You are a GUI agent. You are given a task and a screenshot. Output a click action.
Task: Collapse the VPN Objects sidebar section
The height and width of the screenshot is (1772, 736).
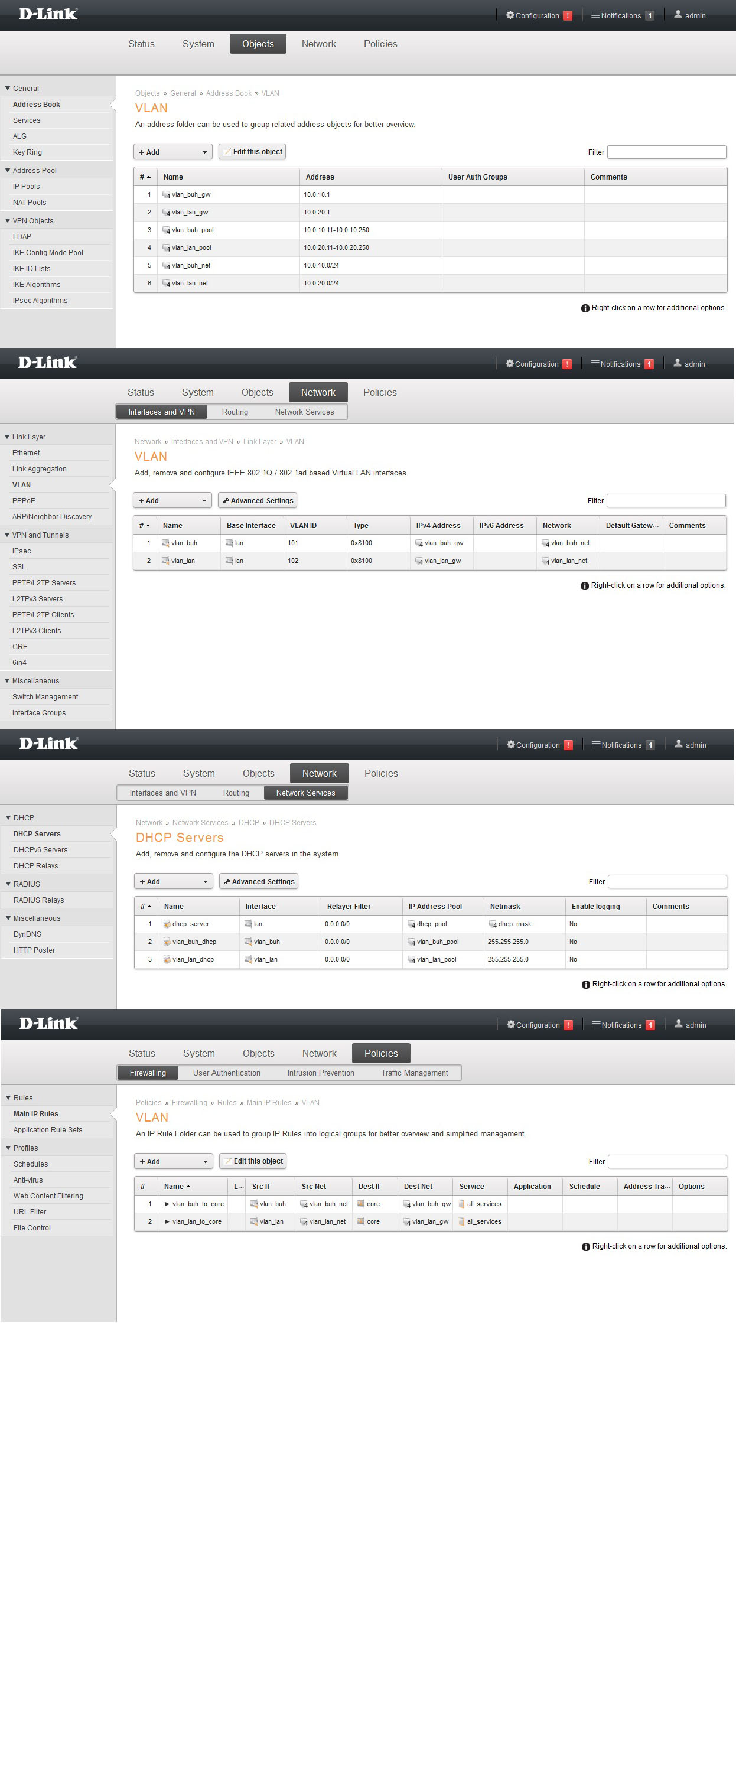click(8, 220)
